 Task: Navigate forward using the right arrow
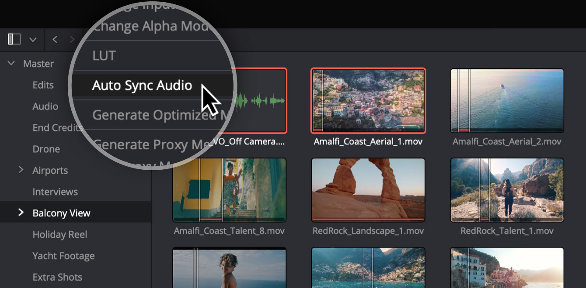71,39
